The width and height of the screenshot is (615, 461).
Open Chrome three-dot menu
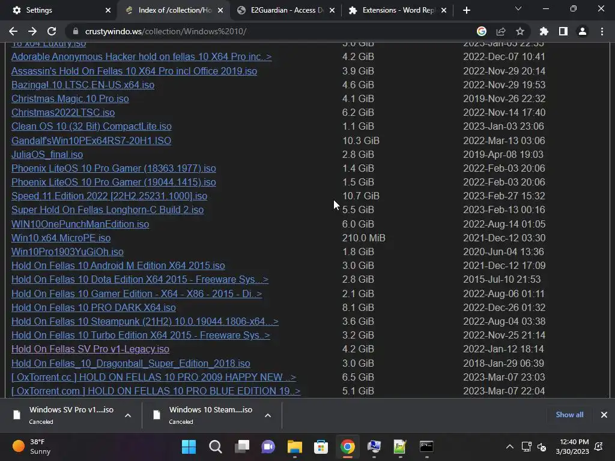click(602, 31)
